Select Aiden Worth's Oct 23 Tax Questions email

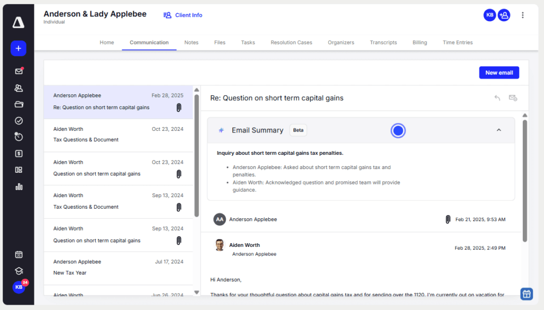[118, 135]
